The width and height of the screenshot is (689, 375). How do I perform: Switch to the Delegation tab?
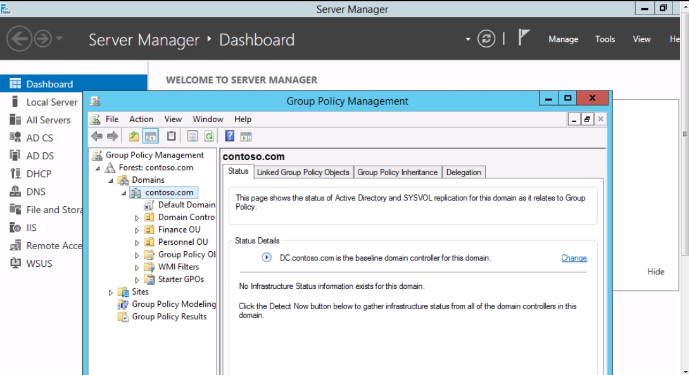tap(464, 172)
